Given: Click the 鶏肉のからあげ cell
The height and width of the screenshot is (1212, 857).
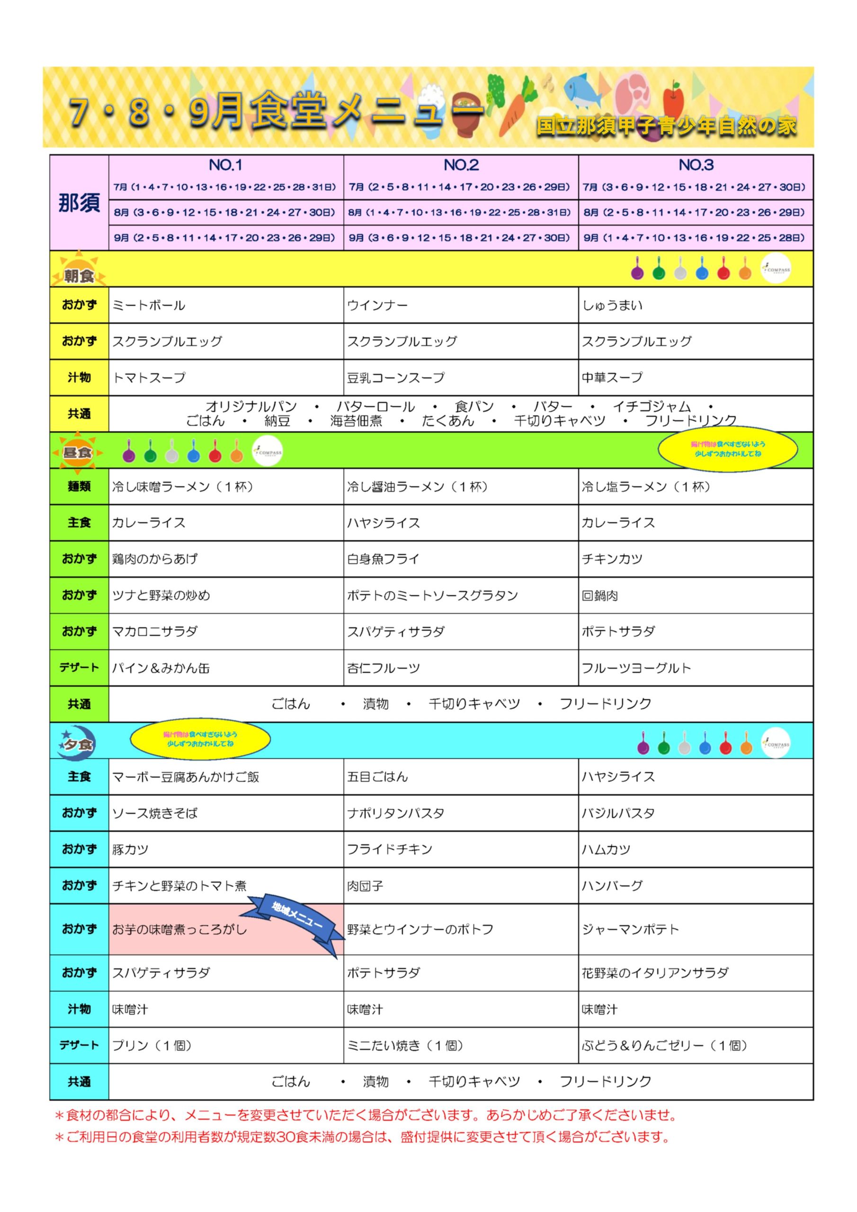Looking at the screenshot, I should coord(226,559).
